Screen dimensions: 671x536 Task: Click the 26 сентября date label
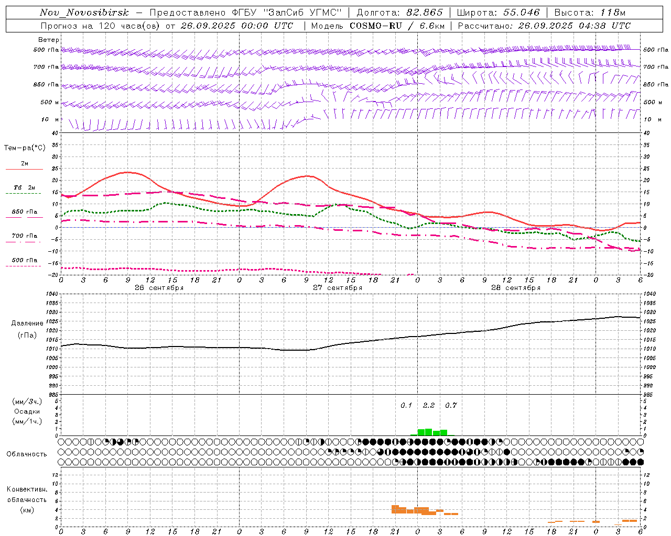159,288
